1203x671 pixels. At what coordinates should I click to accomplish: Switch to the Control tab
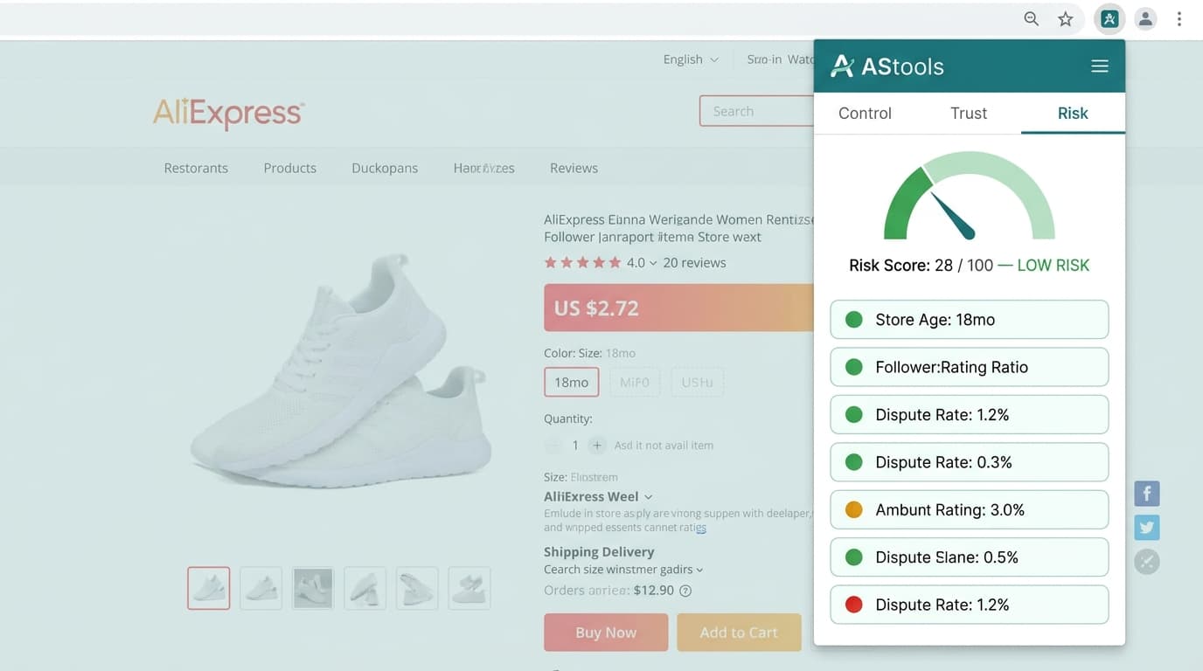pos(865,114)
